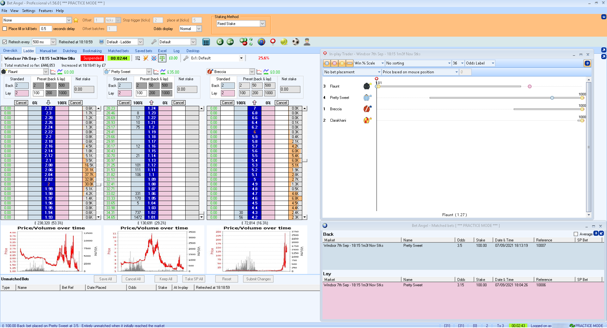Image resolution: width=607 pixels, height=328 pixels.
Task: Click In-play Trader vertical scrollbar
Action: [x=588, y=147]
